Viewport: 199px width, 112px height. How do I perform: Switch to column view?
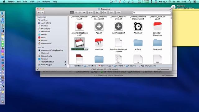point(80,12)
